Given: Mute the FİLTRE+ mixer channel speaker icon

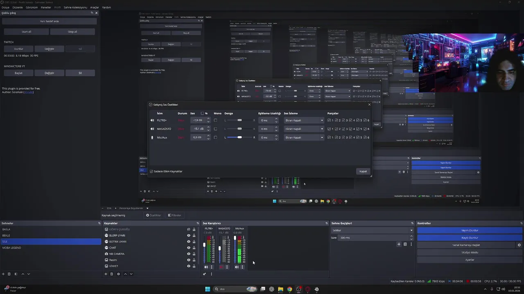Looking at the screenshot, I should coord(206,267).
